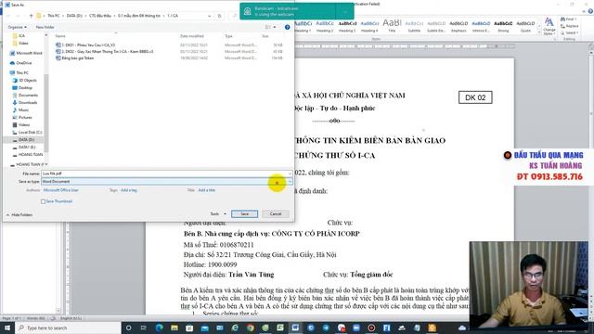594x334 pixels.
Task: Edit authors field Microsoft Office User
Action: pyautogui.click(x=60, y=190)
